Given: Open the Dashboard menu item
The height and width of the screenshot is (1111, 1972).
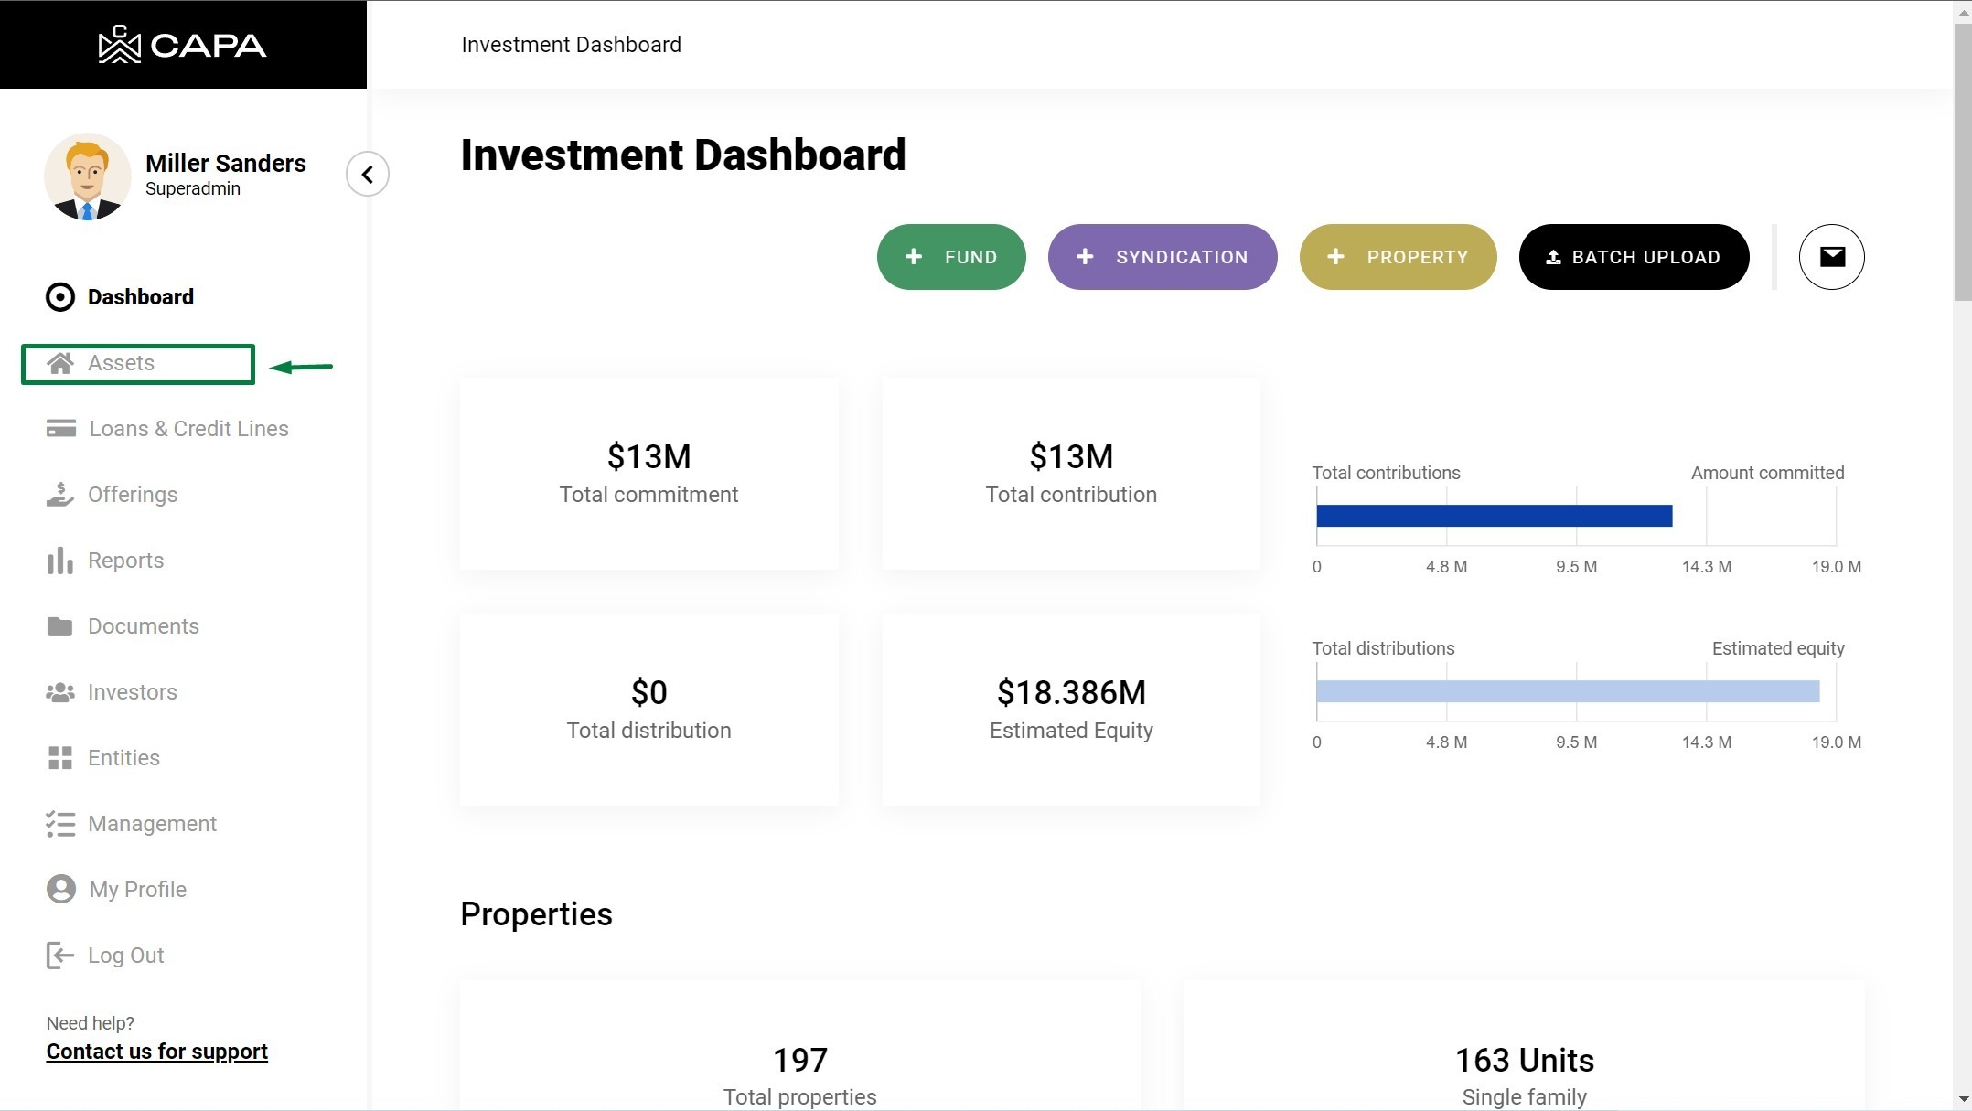Looking at the screenshot, I should [140, 297].
